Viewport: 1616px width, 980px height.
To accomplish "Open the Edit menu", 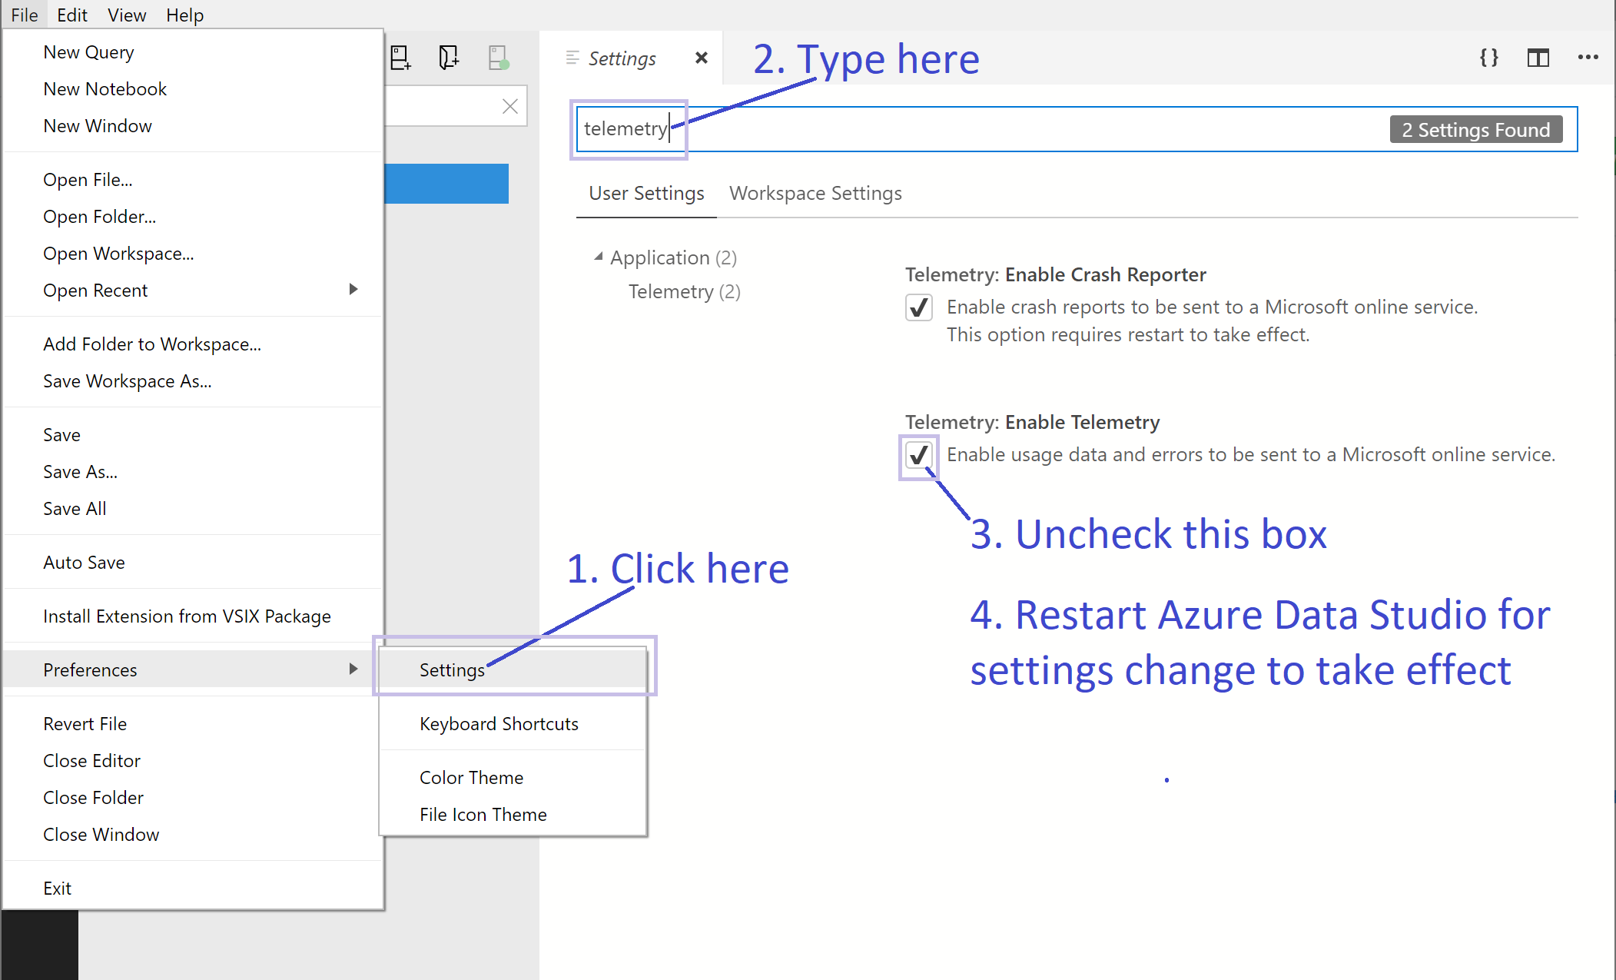I will coord(72,15).
